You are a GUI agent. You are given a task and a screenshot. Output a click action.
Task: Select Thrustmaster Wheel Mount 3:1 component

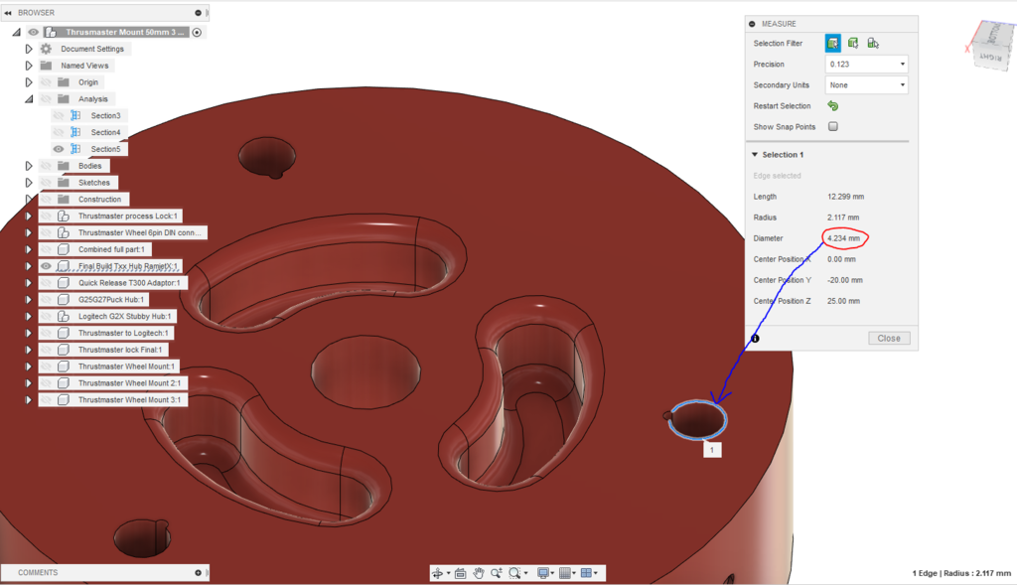[130, 400]
